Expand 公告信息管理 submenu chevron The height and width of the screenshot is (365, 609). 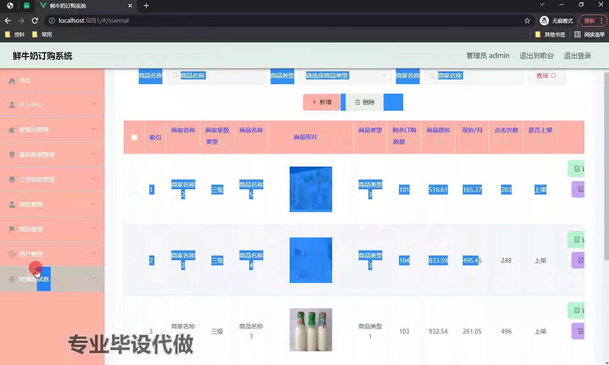(x=93, y=179)
